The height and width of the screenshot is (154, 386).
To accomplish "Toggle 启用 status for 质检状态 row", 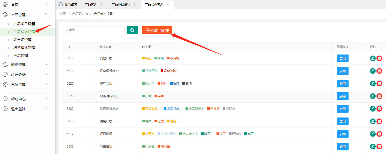I will click(342, 58).
